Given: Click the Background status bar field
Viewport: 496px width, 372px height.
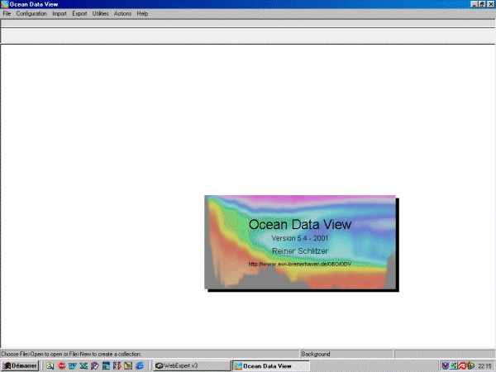Looking at the screenshot, I should pos(346,354).
